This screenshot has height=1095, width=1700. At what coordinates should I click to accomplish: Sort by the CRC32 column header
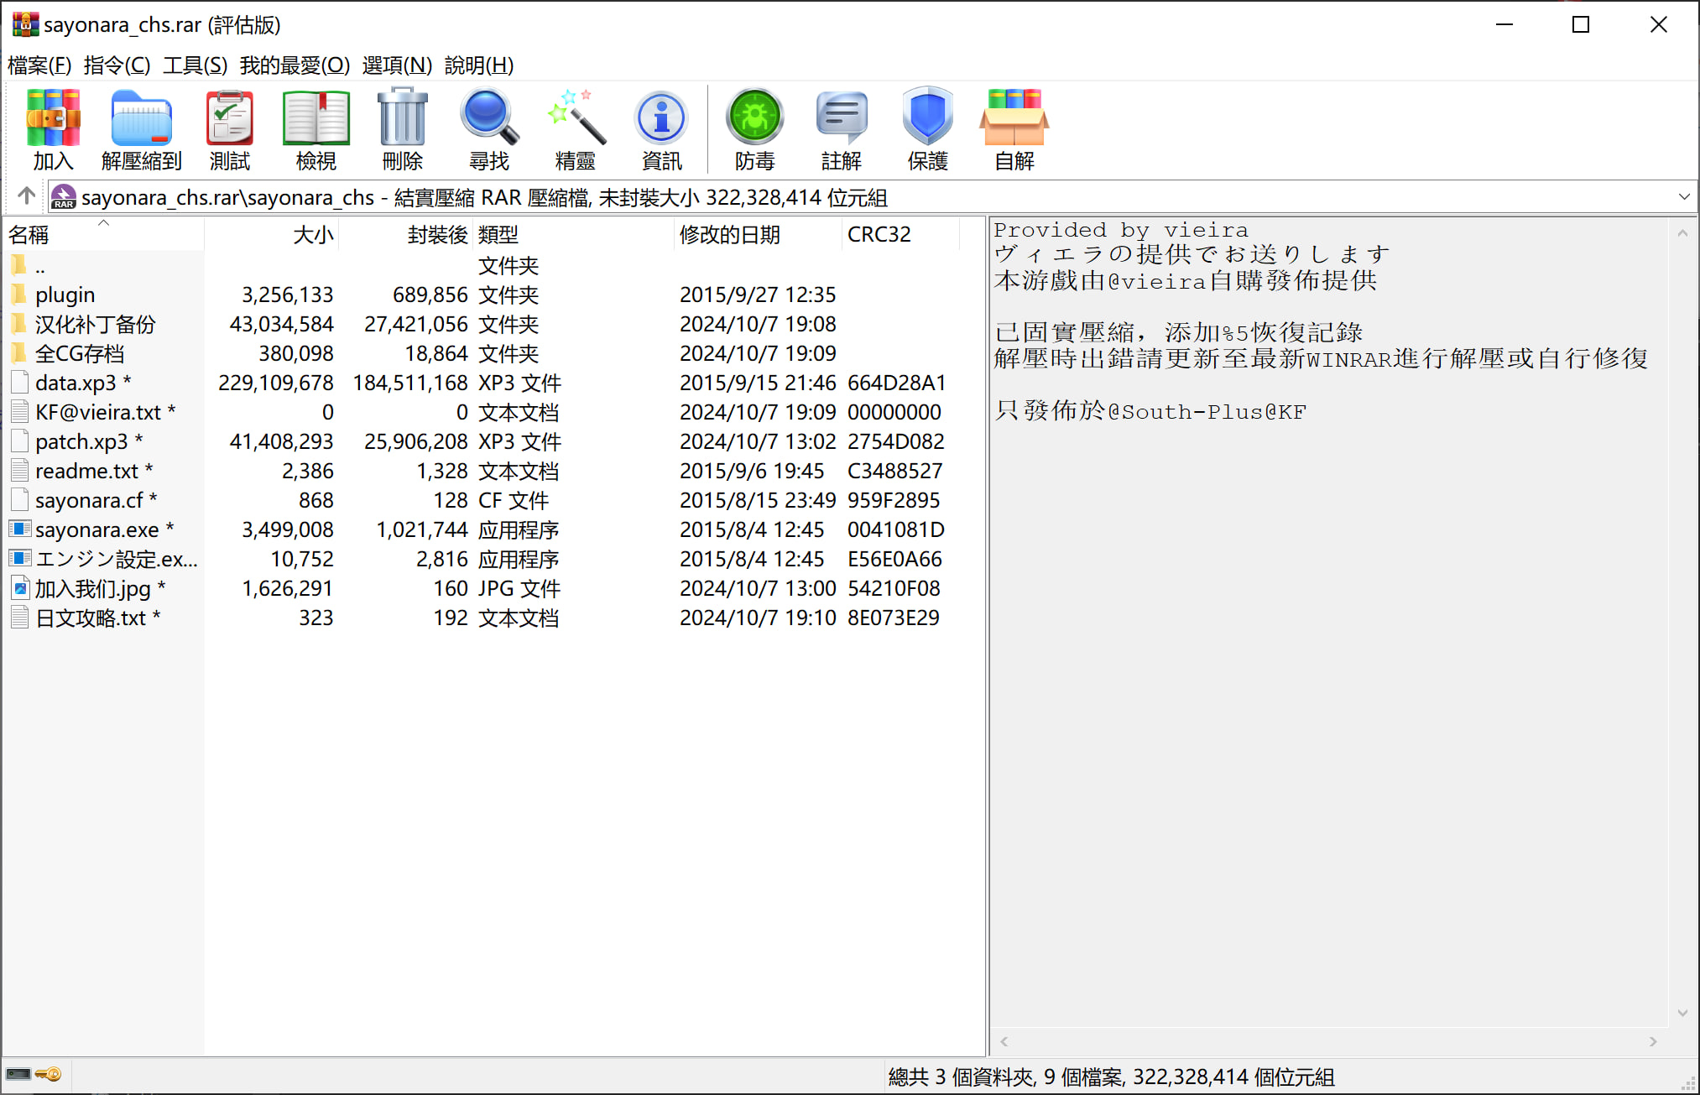(878, 235)
